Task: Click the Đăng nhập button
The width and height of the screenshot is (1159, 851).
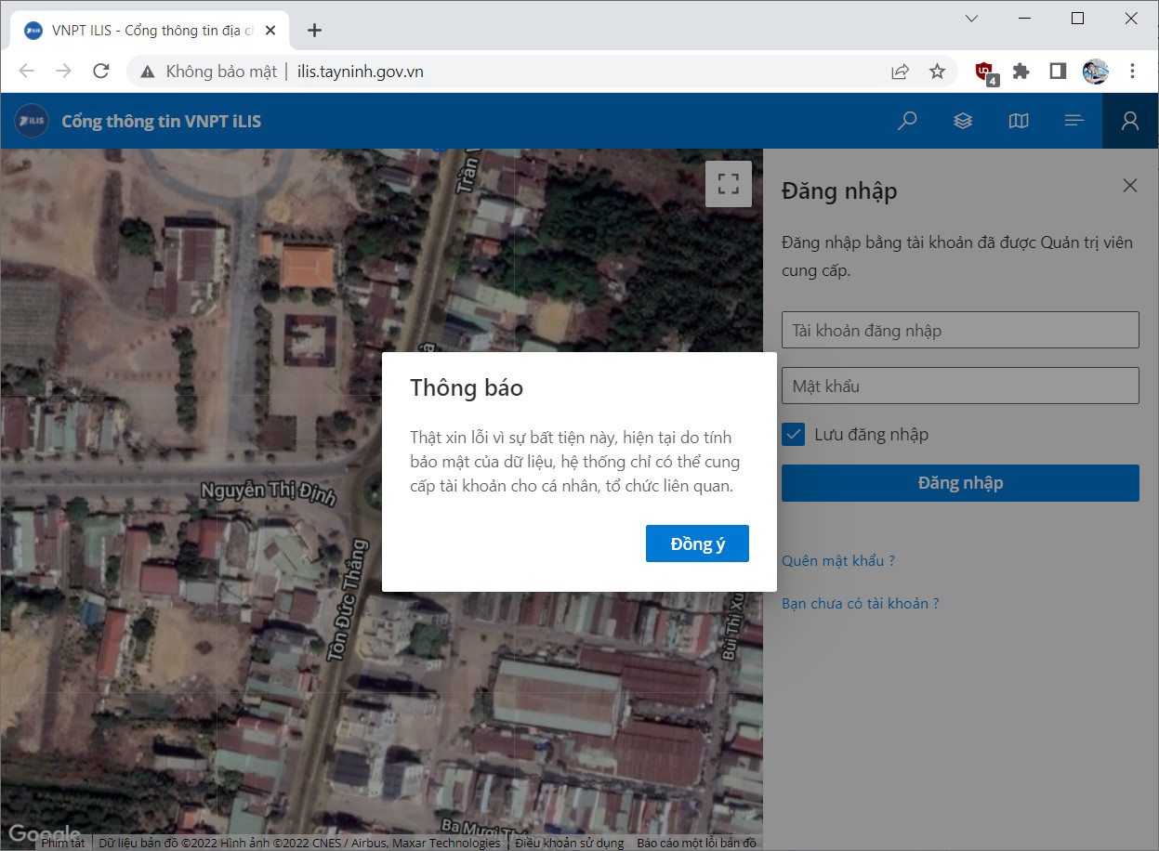Action: [960, 483]
